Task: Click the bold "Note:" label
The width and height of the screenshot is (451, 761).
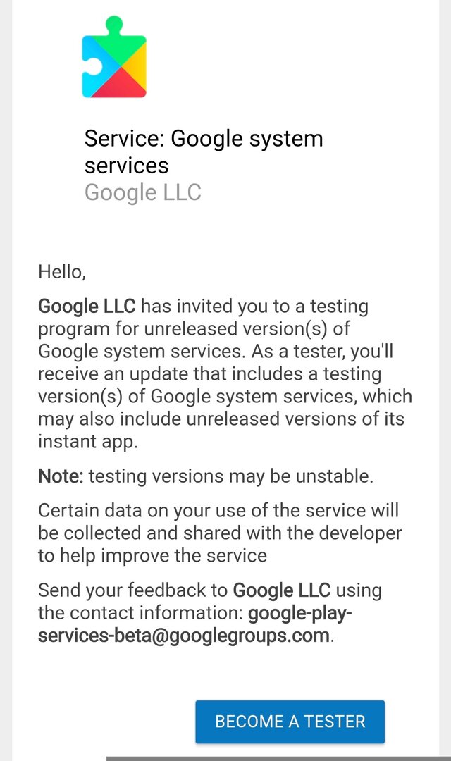Action: [61, 476]
